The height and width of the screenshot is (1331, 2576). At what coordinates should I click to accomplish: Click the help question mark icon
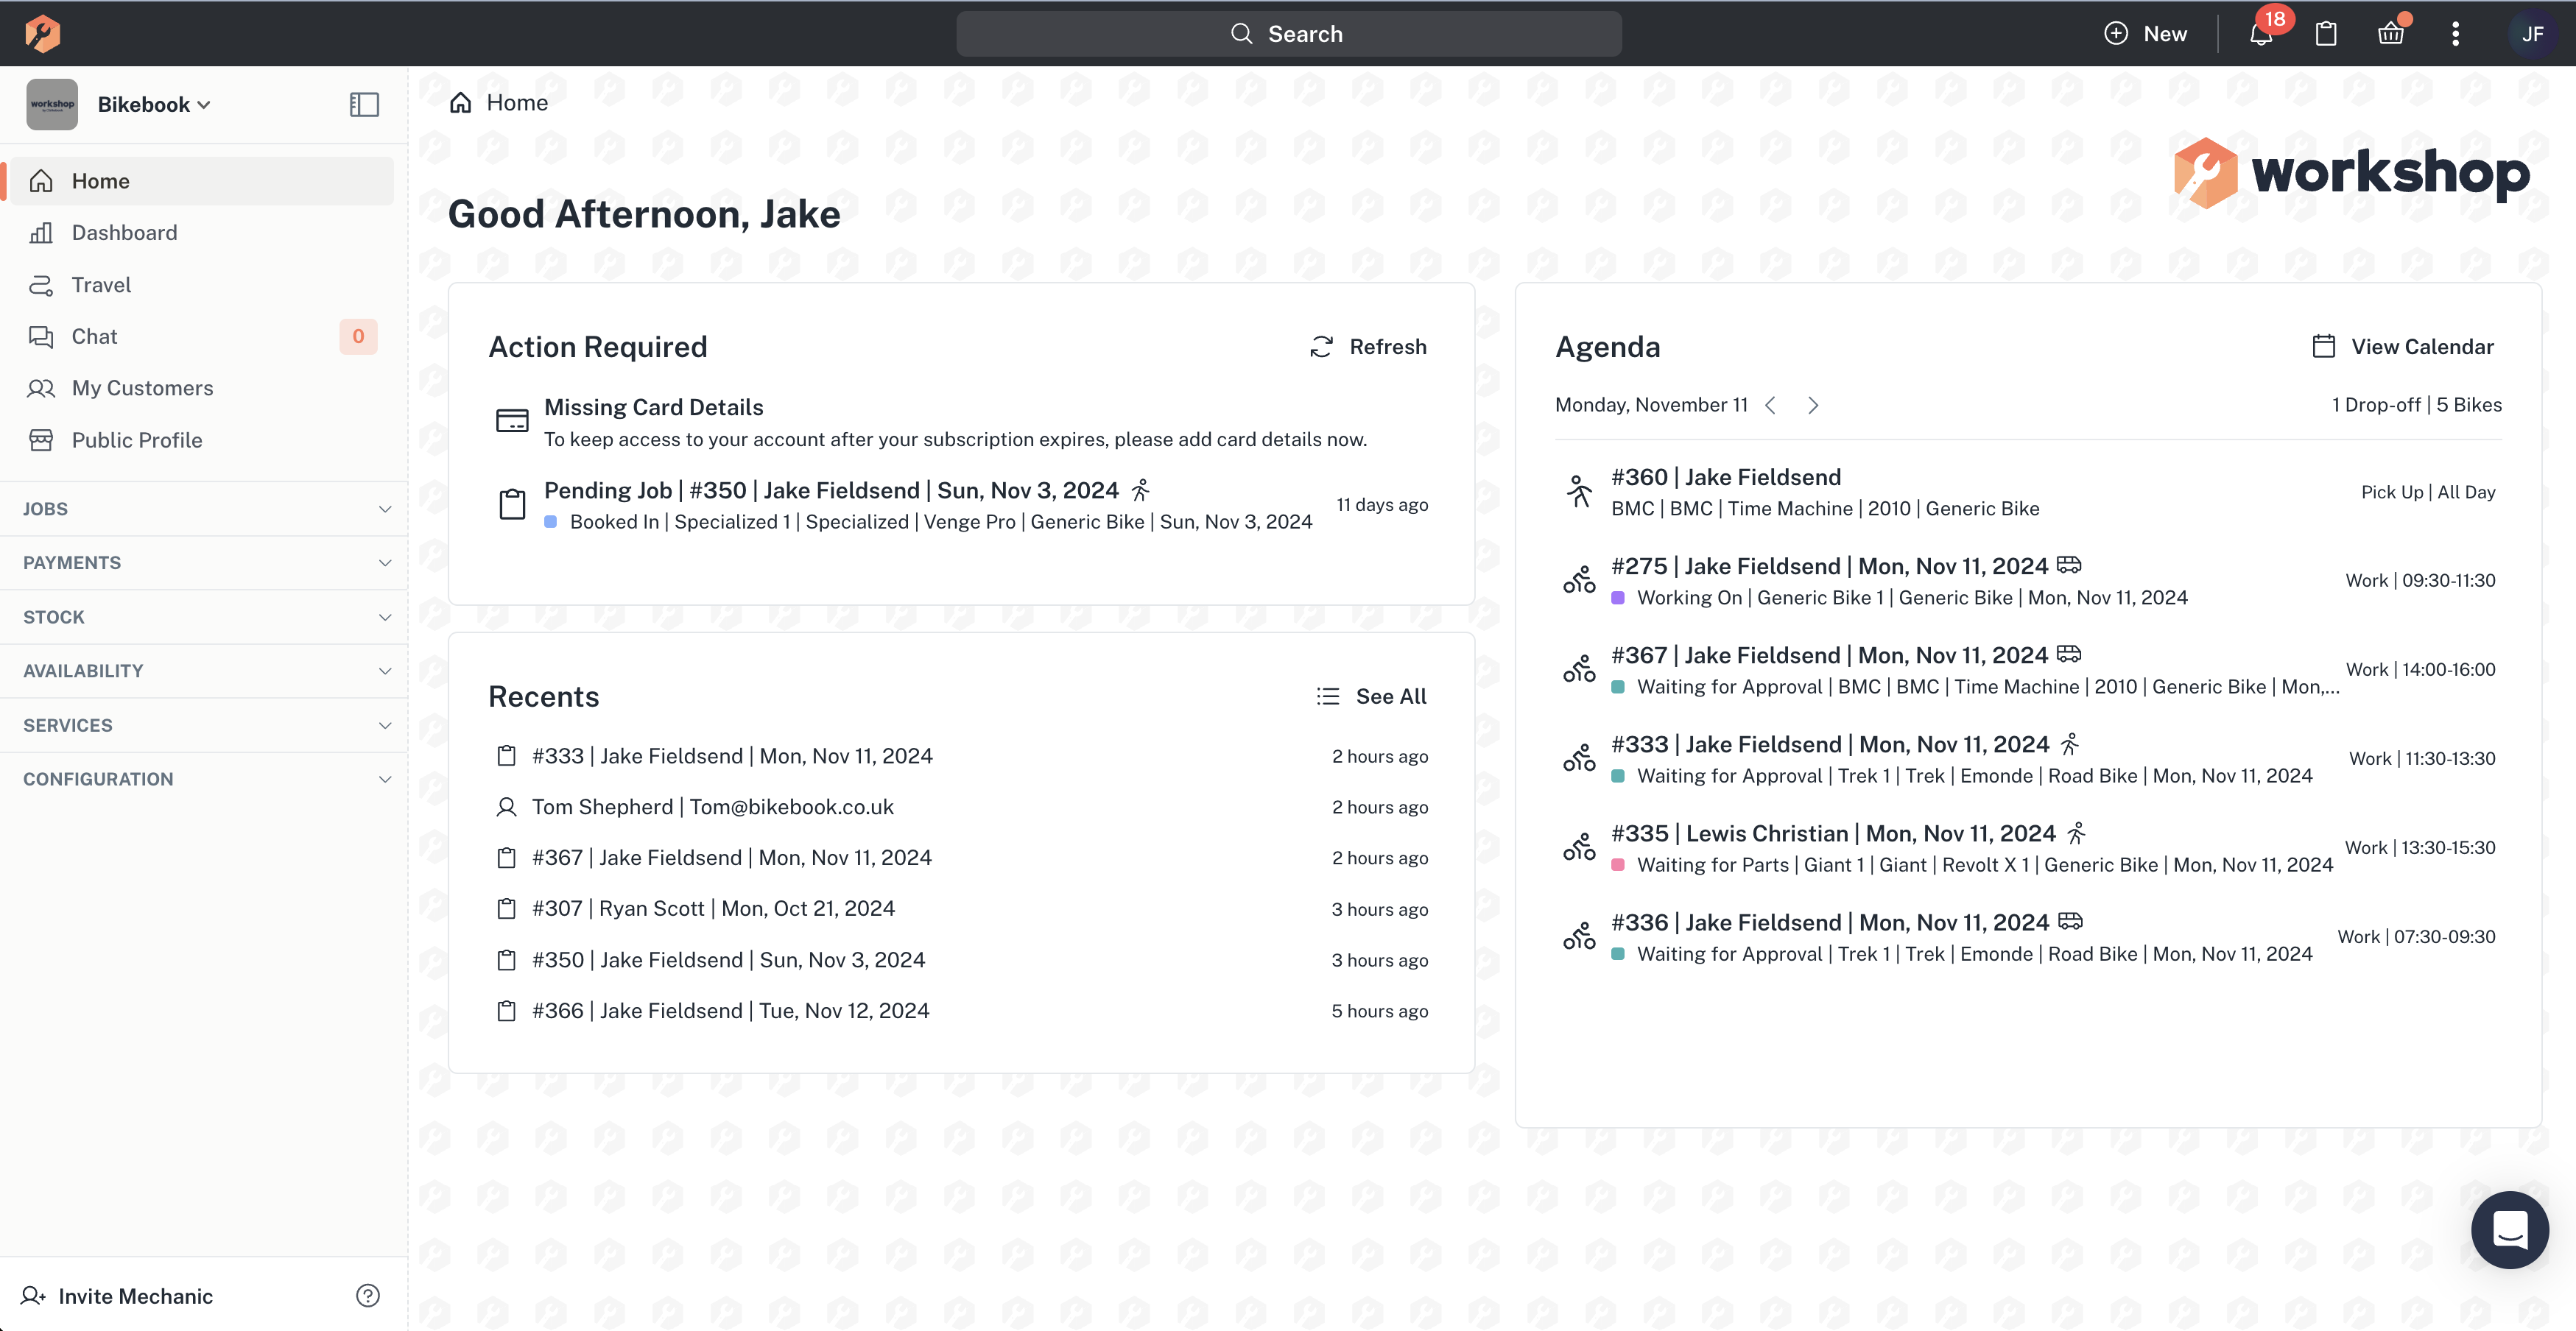pos(368,1296)
